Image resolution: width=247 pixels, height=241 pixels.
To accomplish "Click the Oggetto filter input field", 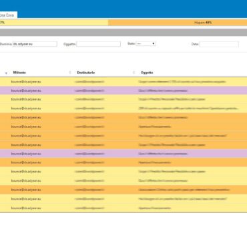I will 98,44.
